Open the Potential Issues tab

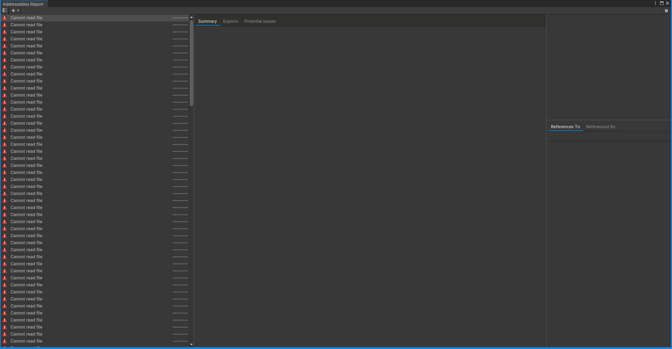point(260,21)
